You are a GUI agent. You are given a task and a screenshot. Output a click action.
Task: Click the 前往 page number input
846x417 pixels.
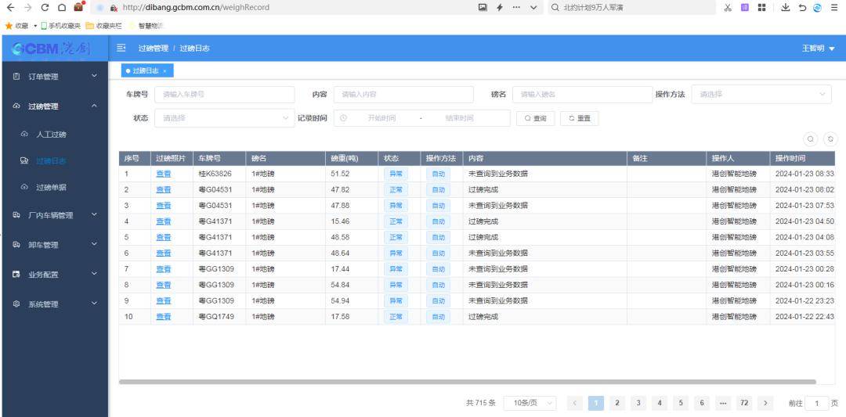click(816, 403)
